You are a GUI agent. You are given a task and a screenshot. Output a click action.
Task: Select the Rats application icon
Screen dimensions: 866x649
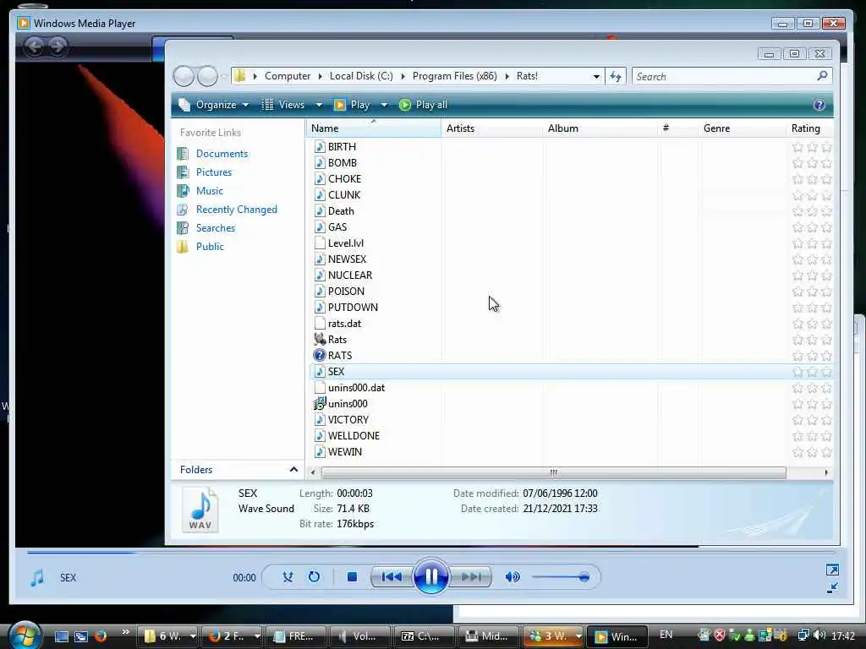click(320, 340)
